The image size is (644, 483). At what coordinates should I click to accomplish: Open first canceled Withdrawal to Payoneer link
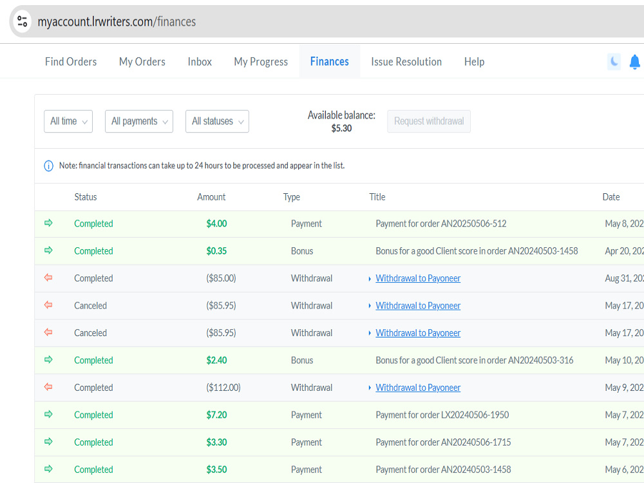point(418,305)
